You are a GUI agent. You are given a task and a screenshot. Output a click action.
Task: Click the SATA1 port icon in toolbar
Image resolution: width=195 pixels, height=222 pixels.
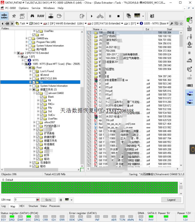4,16
